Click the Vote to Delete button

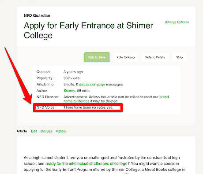(155, 57)
